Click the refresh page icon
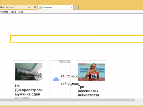 pos(35,7)
